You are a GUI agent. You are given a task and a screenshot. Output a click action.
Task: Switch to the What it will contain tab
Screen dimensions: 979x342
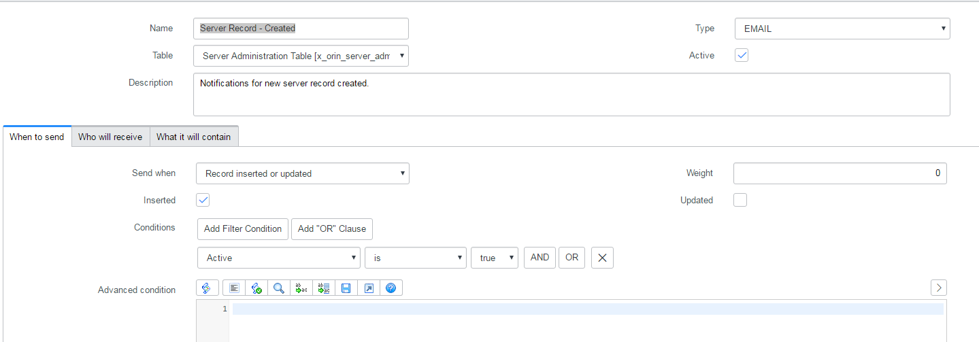click(x=194, y=137)
